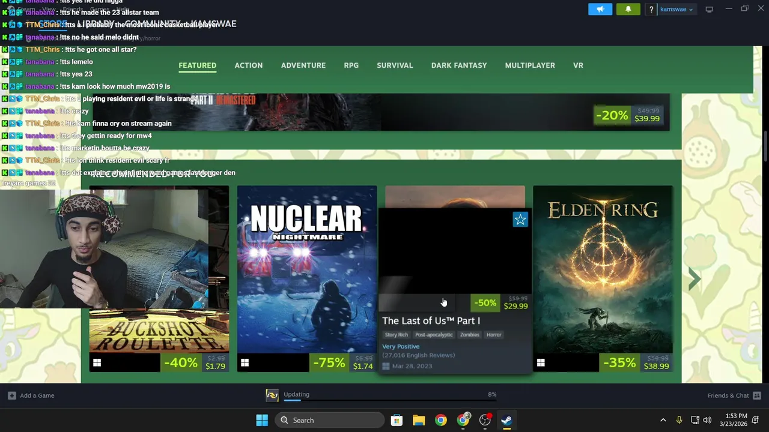Open the volume speaker tray icon
The height and width of the screenshot is (432, 769).
(707, 420)
